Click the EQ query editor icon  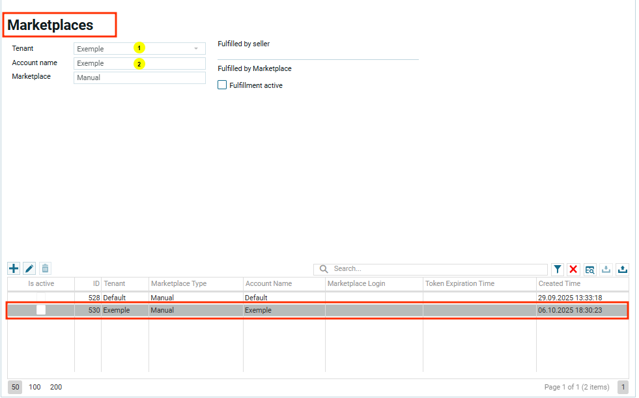pos(590,269)
